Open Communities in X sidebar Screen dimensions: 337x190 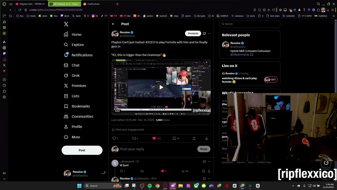[x=78, y=116]
